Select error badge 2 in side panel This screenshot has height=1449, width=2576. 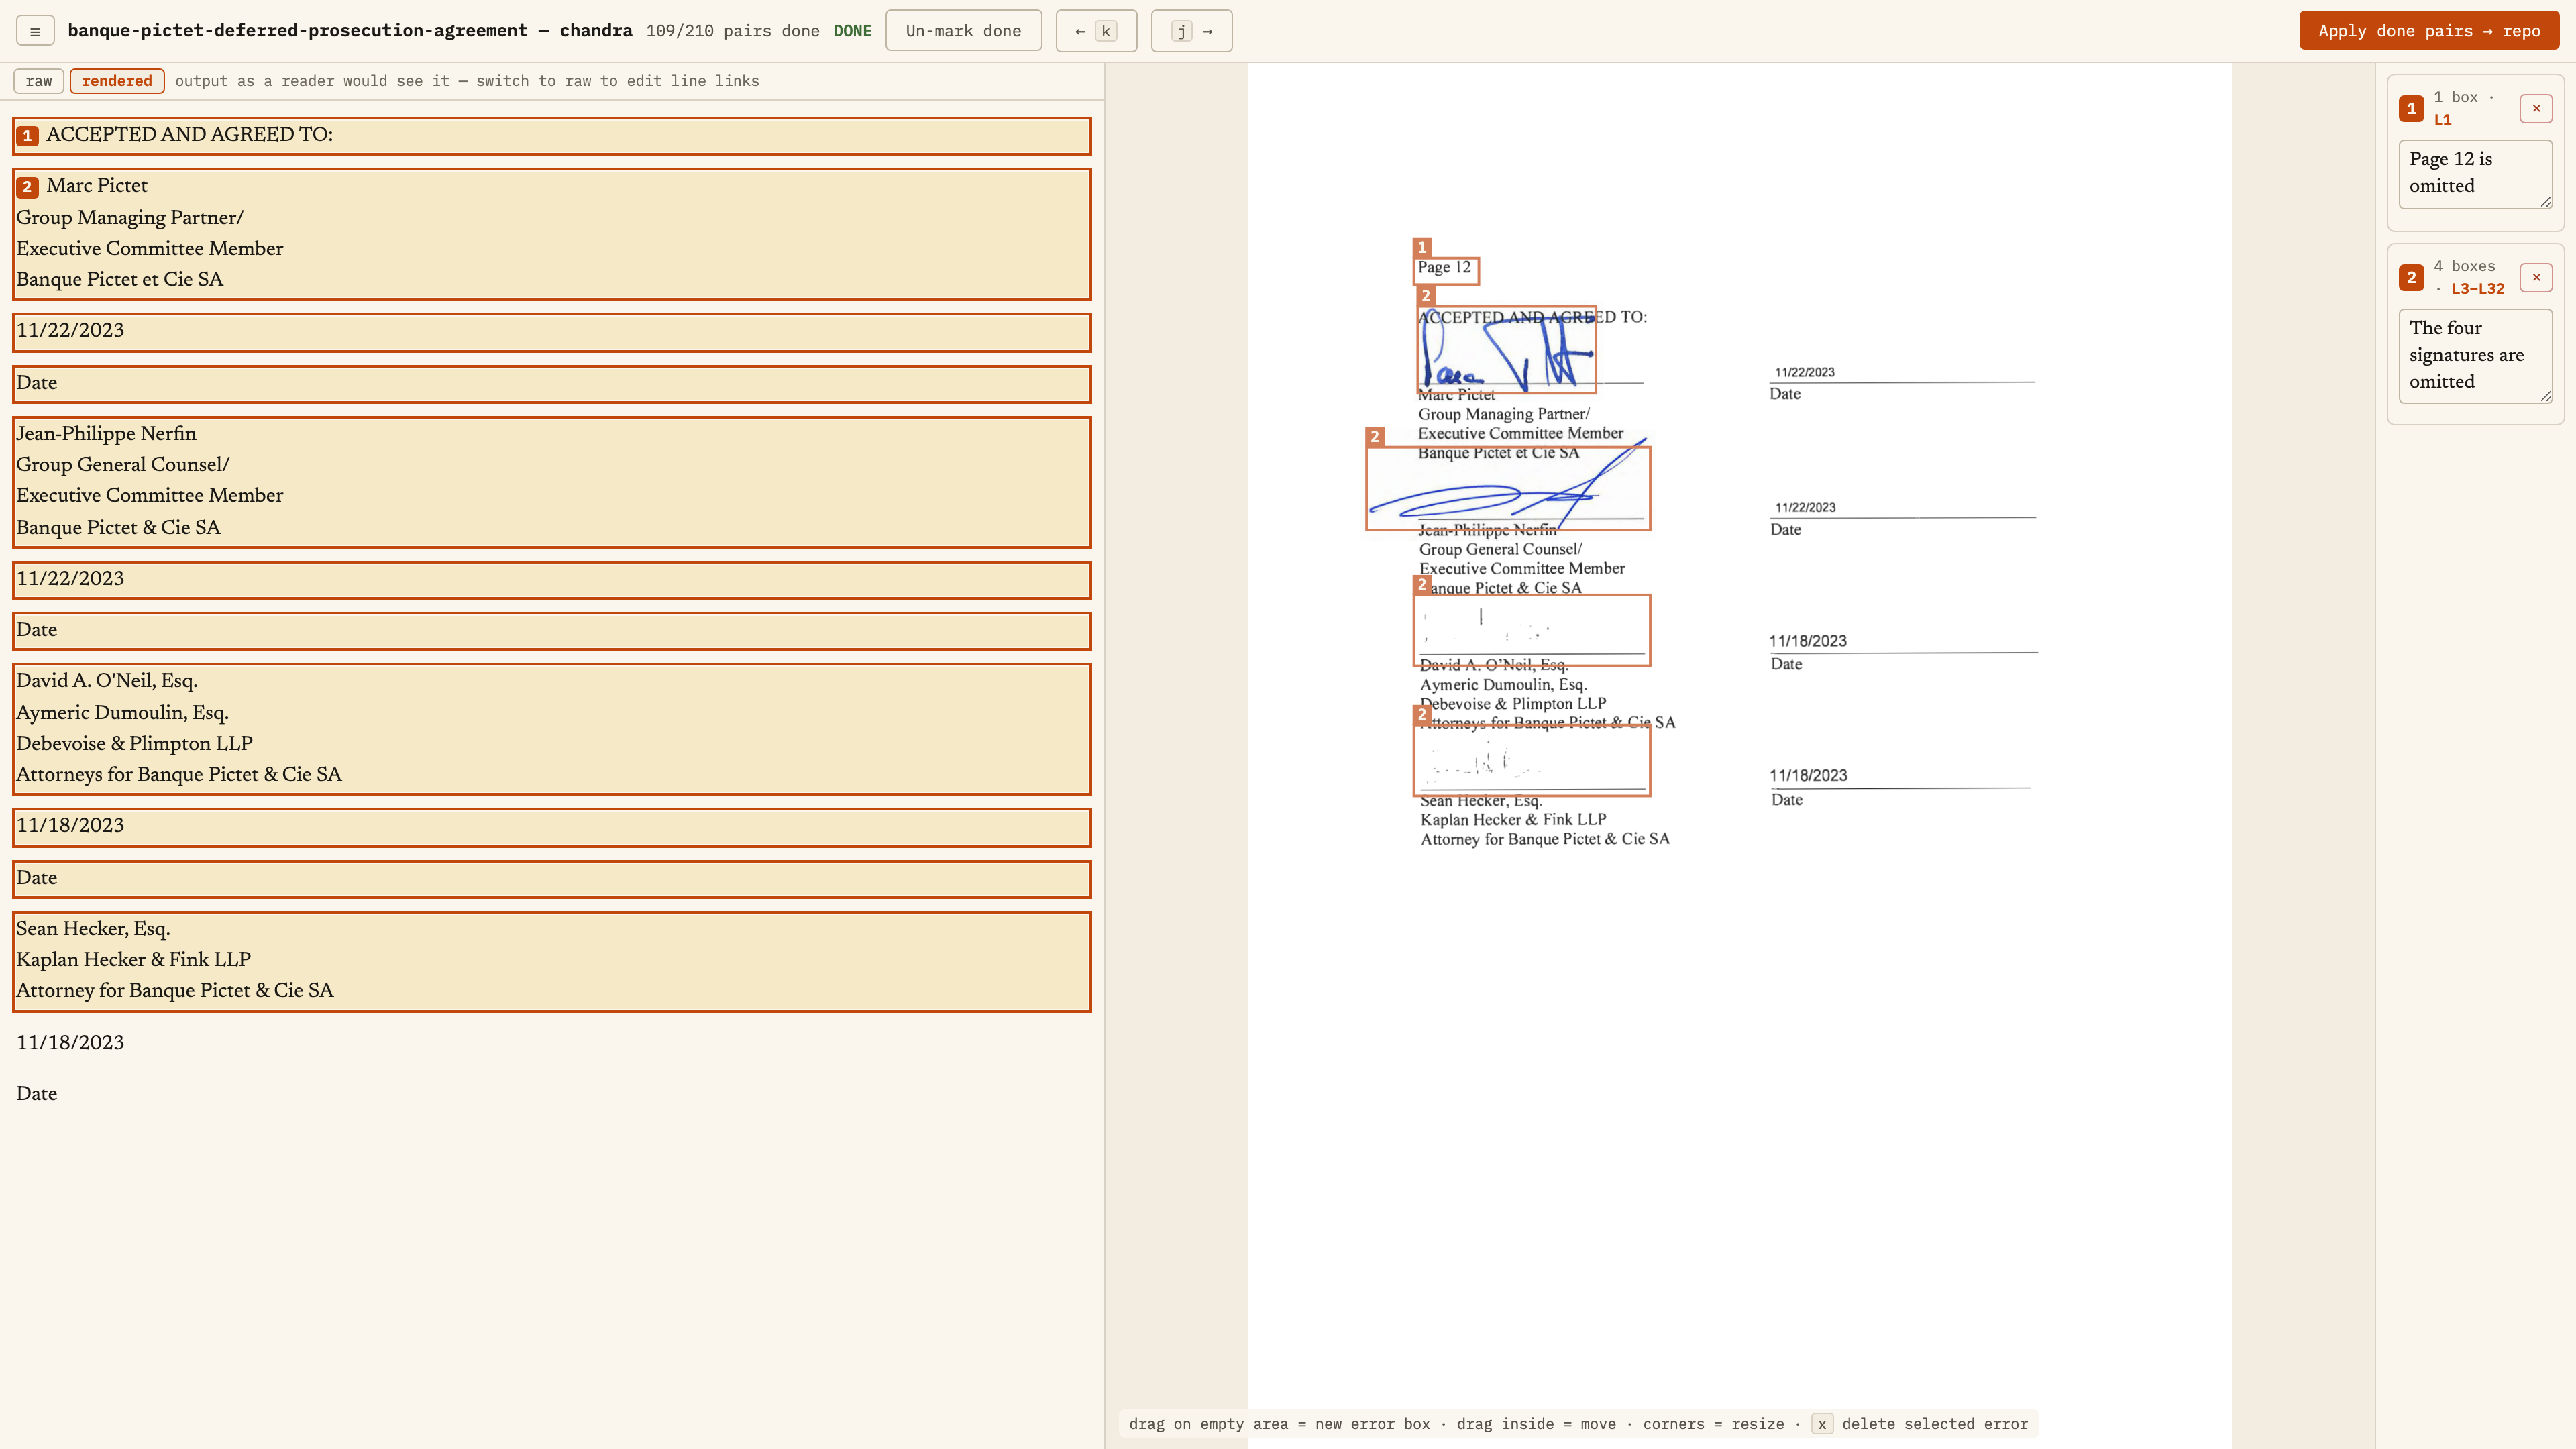2411,277
